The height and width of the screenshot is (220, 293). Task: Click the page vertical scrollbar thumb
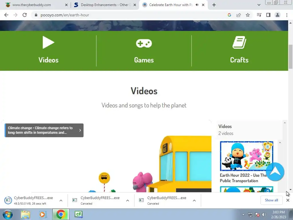point(290,57)
